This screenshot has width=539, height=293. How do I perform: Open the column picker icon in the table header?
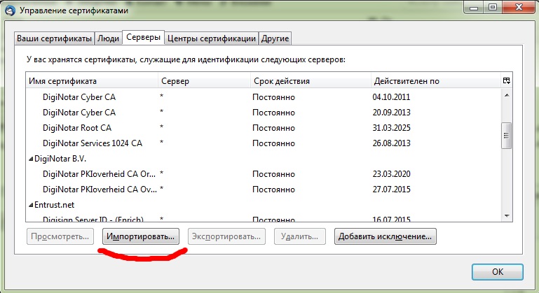(x=506, y=80)
